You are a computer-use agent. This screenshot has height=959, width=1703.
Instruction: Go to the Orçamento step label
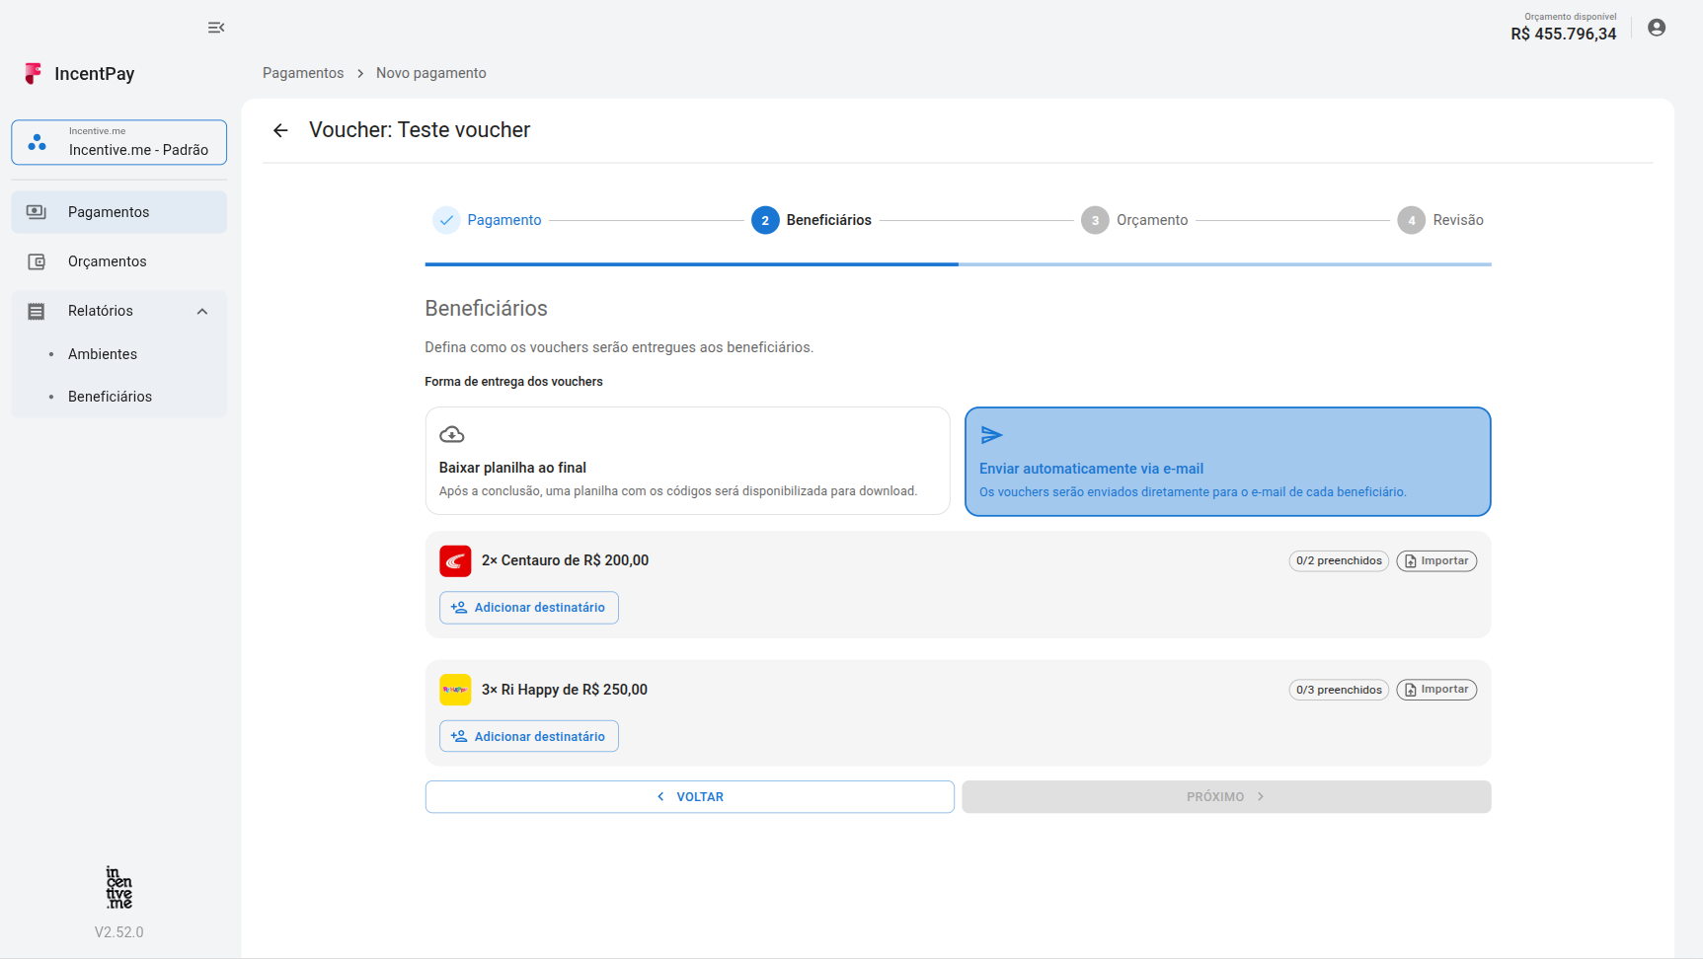click(x=1152, y=220)
